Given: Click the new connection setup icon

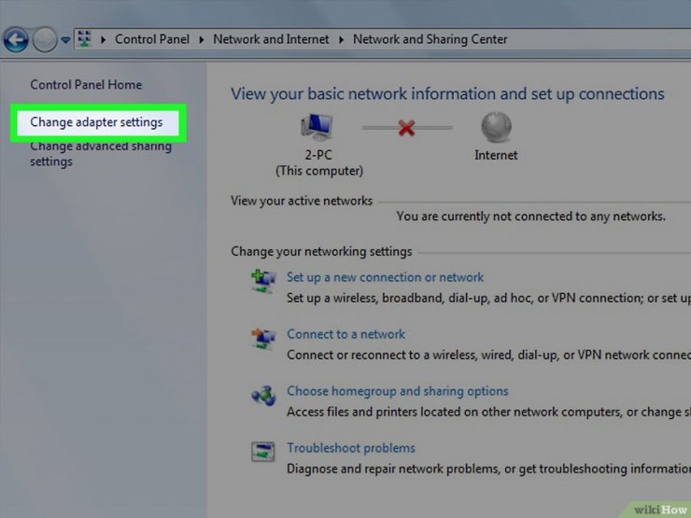Looking at the screenshot, I should coord(263,282).
